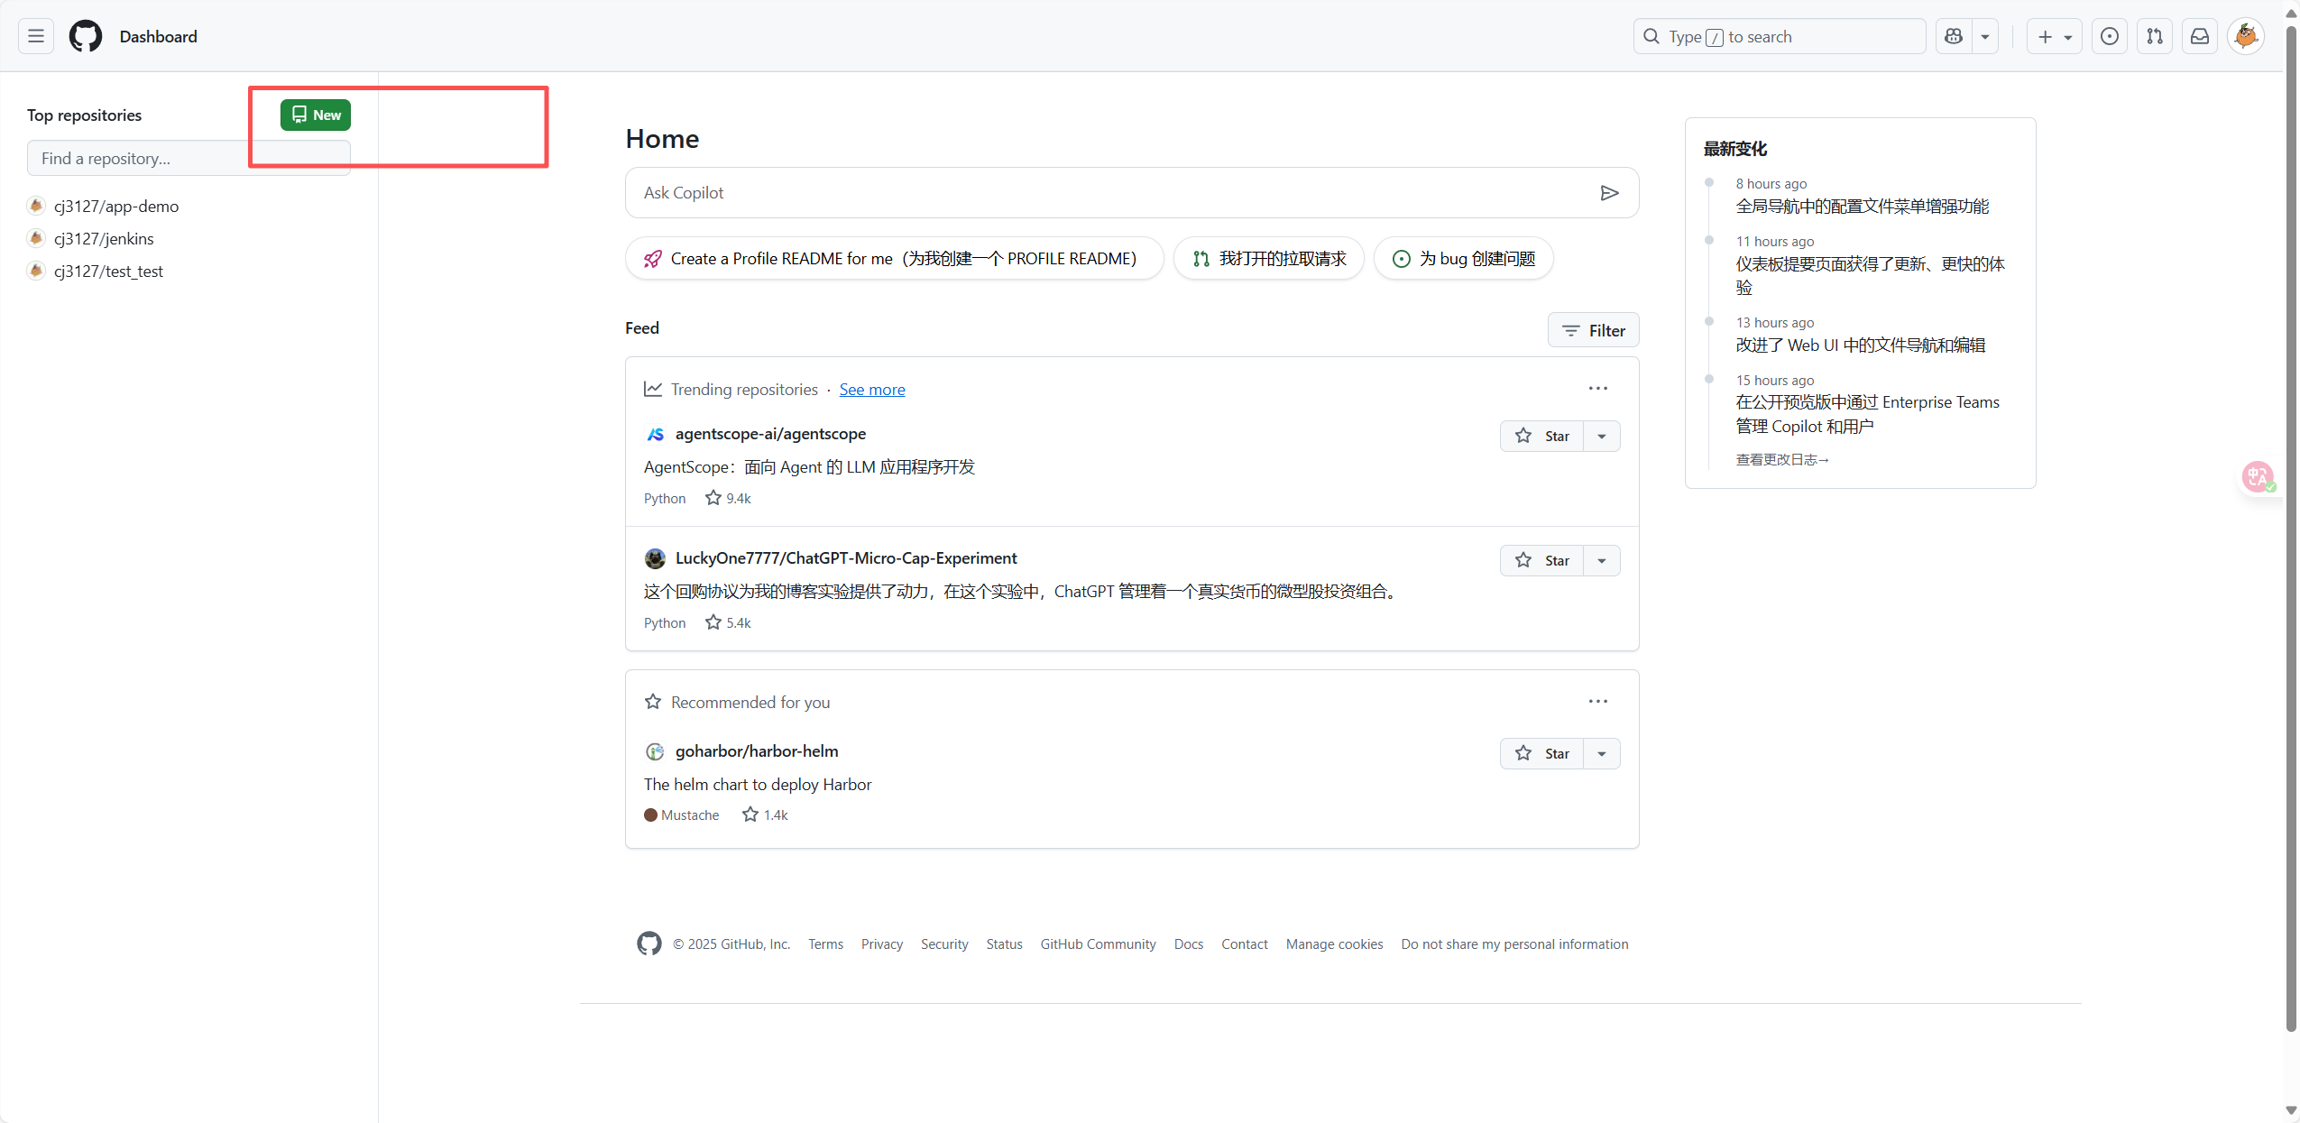The image size is (2300, 1123).
Task: Open LuckyOne7777/ChatGPT-Micro-Cap-Experiment repository
Action: coord(845,558)
